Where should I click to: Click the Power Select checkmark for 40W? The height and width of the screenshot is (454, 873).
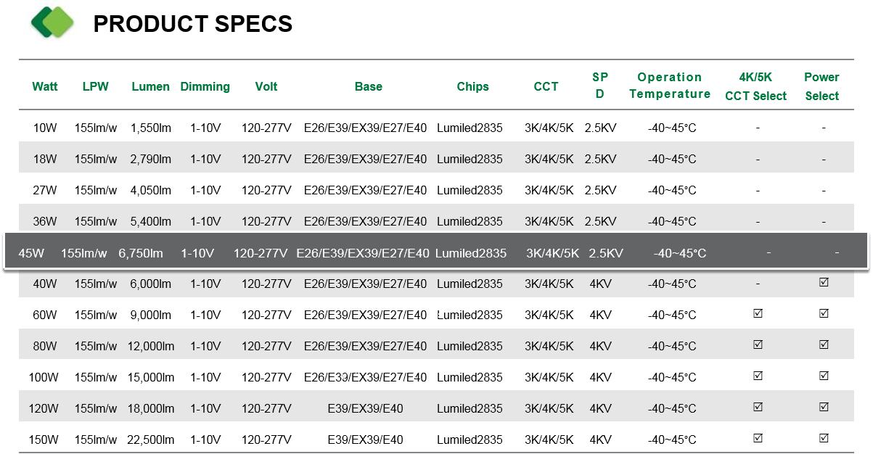click(x=824, y=282)
